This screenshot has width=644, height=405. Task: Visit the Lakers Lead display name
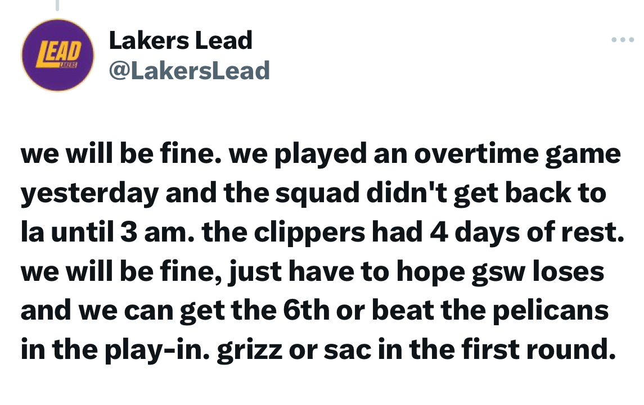coord(181,40)
